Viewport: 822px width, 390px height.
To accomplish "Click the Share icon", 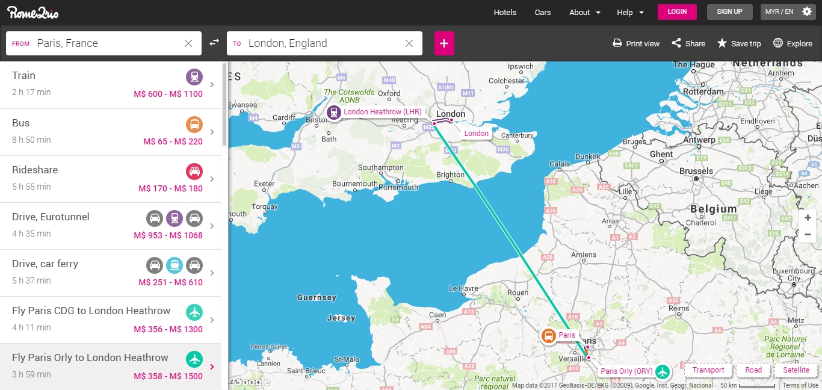I will tap(676, 43).
